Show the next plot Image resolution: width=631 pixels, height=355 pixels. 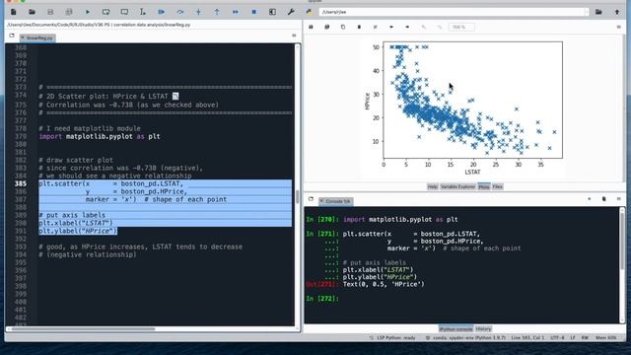(x=407, y=27)
